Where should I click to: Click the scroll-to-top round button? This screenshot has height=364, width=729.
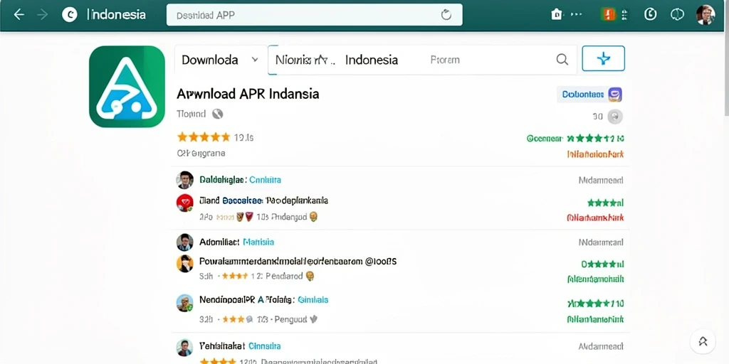[703, 341]
